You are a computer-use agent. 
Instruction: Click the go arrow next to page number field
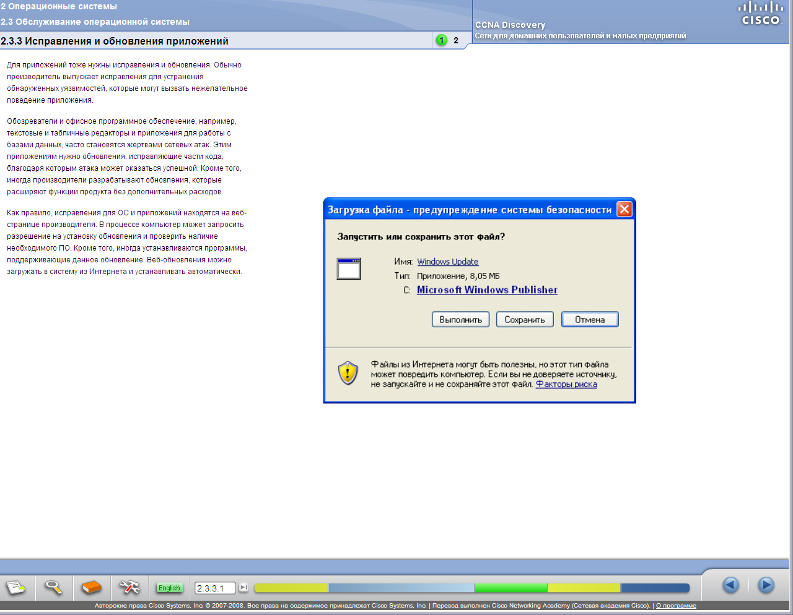click(243, 587)
